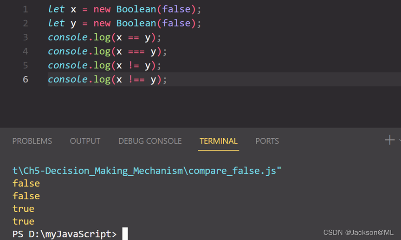
Task: Show the DEBUG CONSOLE tab
Action: [150, 141]
